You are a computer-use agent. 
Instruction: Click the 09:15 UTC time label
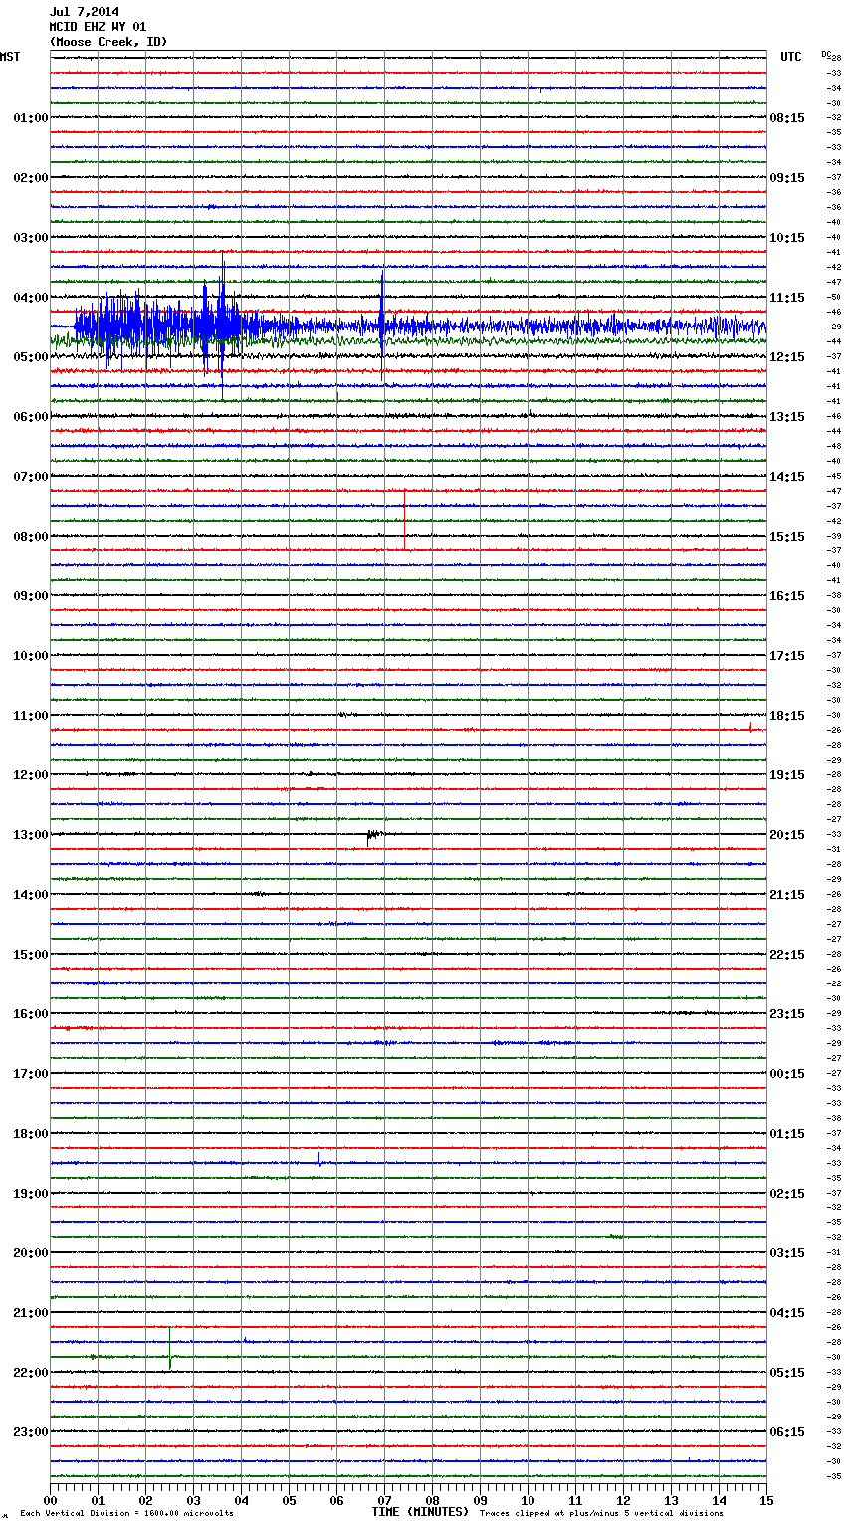787,178
